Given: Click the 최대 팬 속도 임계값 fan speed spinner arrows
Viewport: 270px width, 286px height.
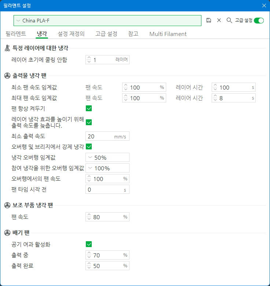Looking at the screenshot, I should [x=125, y=98].
